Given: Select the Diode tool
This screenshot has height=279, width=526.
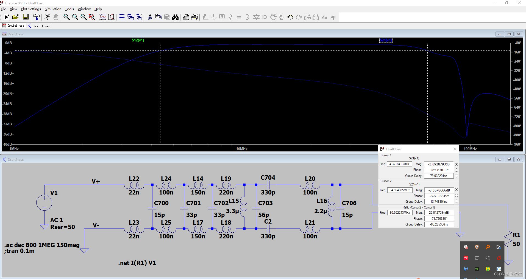Looking at the screenshot, I should (x=256, y=17).
